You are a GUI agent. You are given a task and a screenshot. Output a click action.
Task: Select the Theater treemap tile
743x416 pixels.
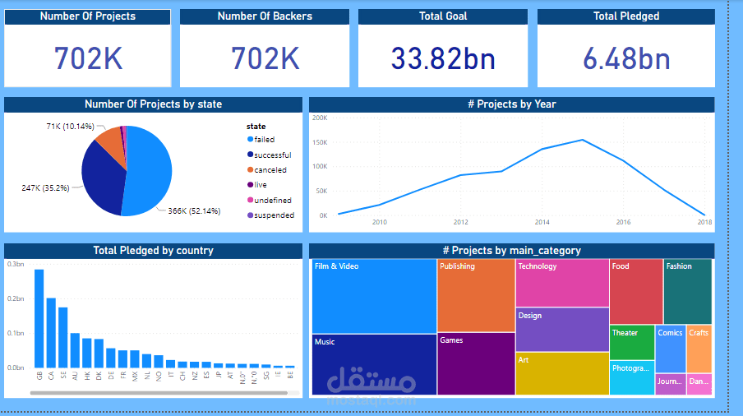pos(632,342)
